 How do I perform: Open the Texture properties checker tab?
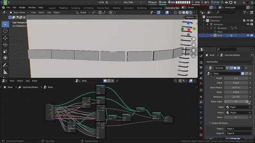click(x=201, y=135)
